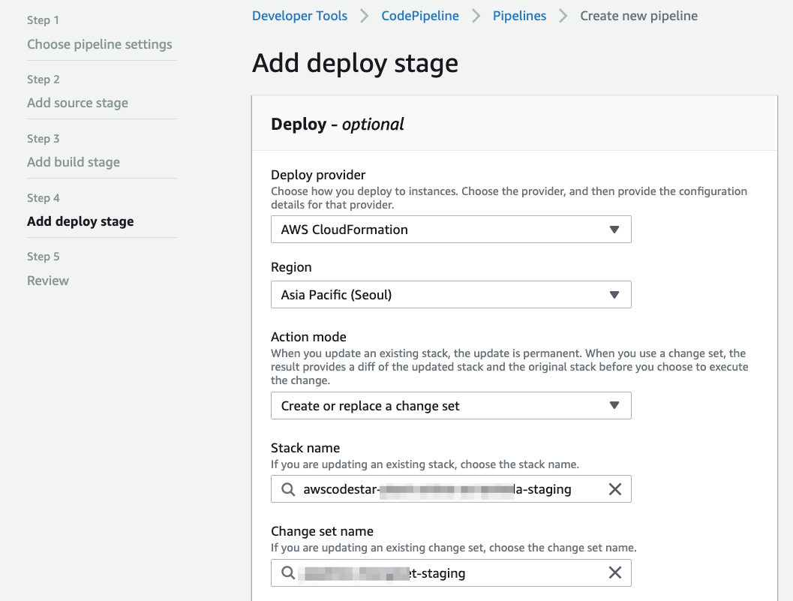Click the 'Add deploy stage' page heading

click(355, 63)
